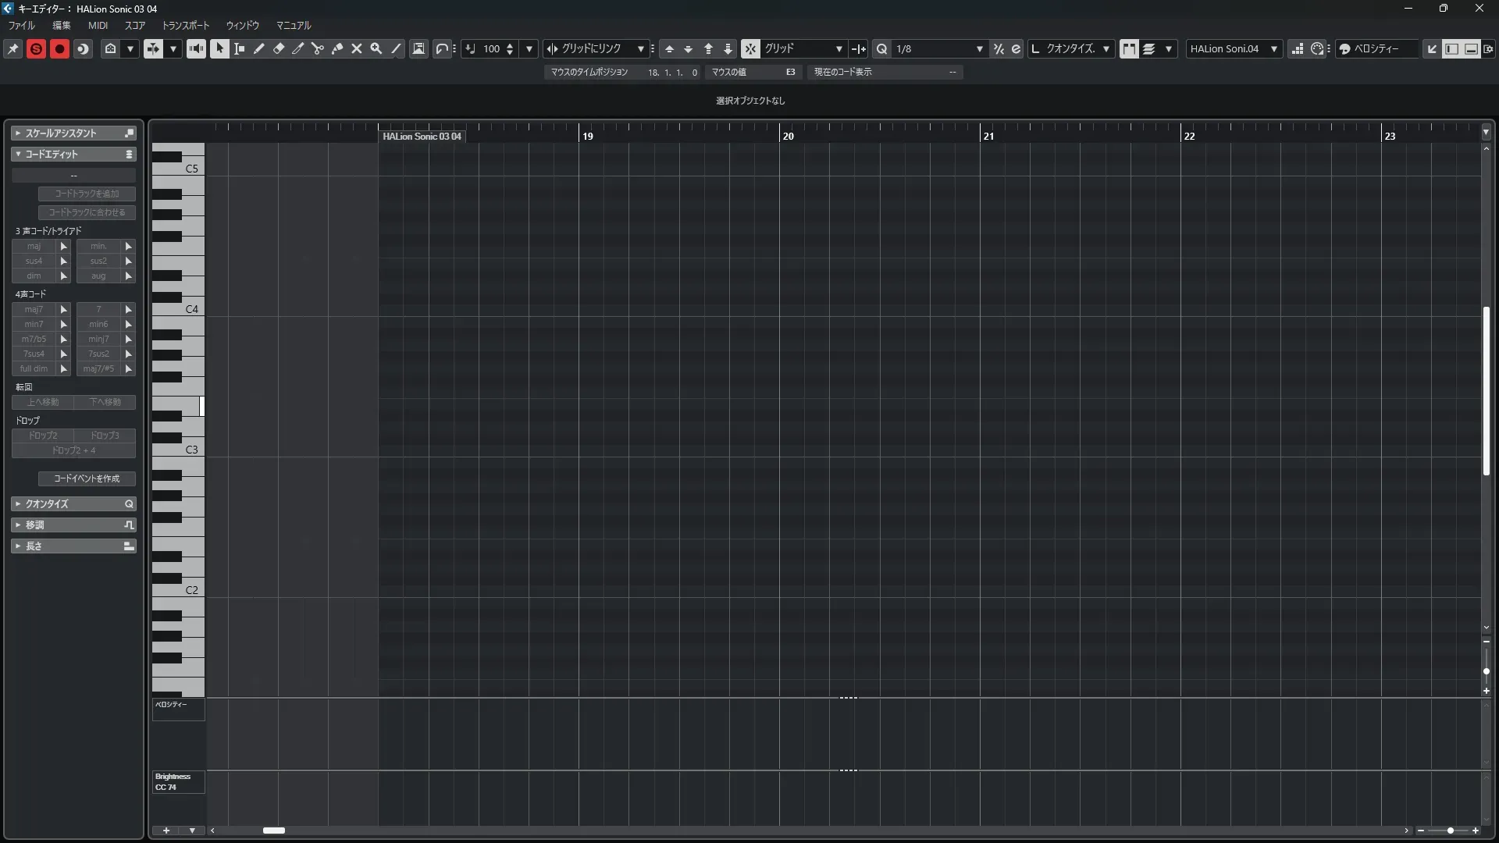Open the MIDI menu
This screenshot has height=843, width=1499.
[98, 25]
